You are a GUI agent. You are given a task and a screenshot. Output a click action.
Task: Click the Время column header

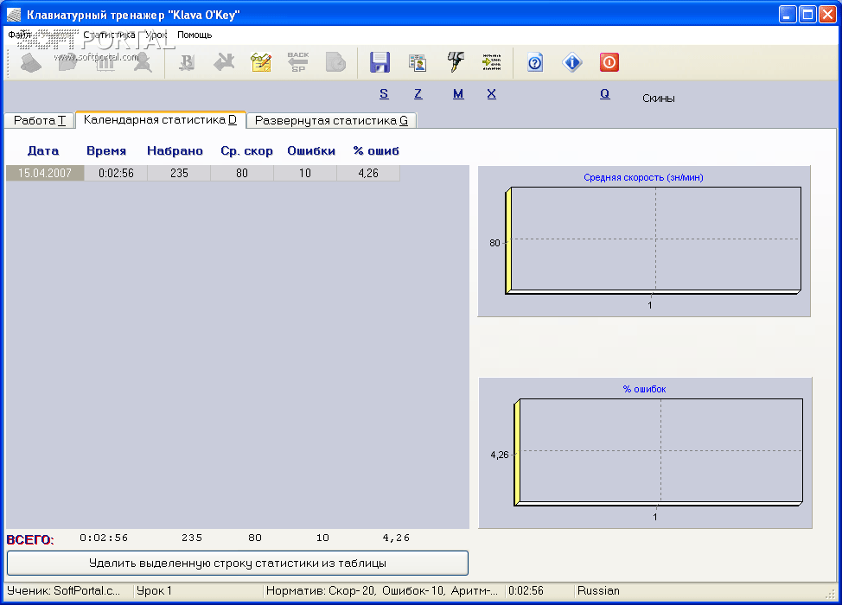coord(106,151)
